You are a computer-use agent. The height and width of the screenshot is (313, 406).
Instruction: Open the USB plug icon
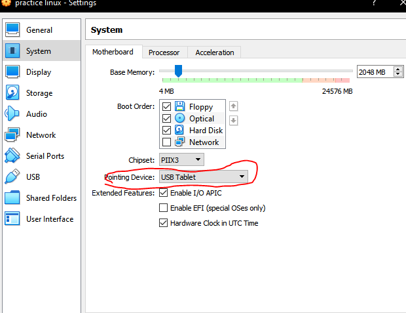click(12, 177)
